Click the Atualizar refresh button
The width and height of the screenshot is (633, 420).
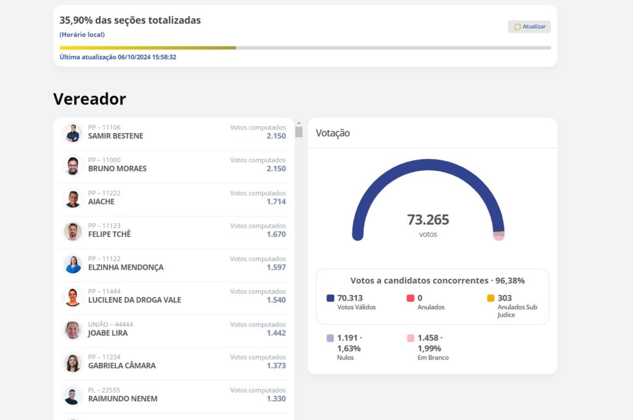529,27
